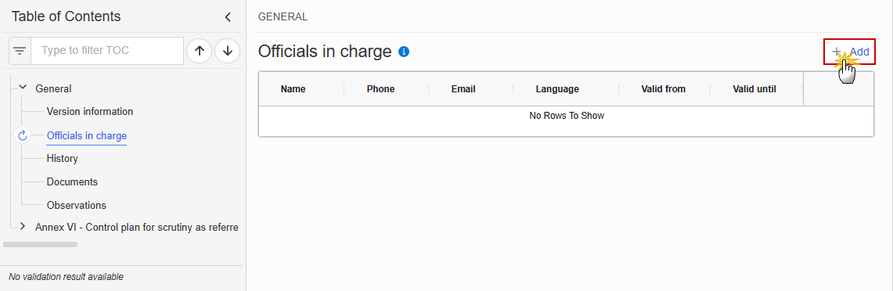
Task: Sort by the Valid from column
Action: (663, 89)
